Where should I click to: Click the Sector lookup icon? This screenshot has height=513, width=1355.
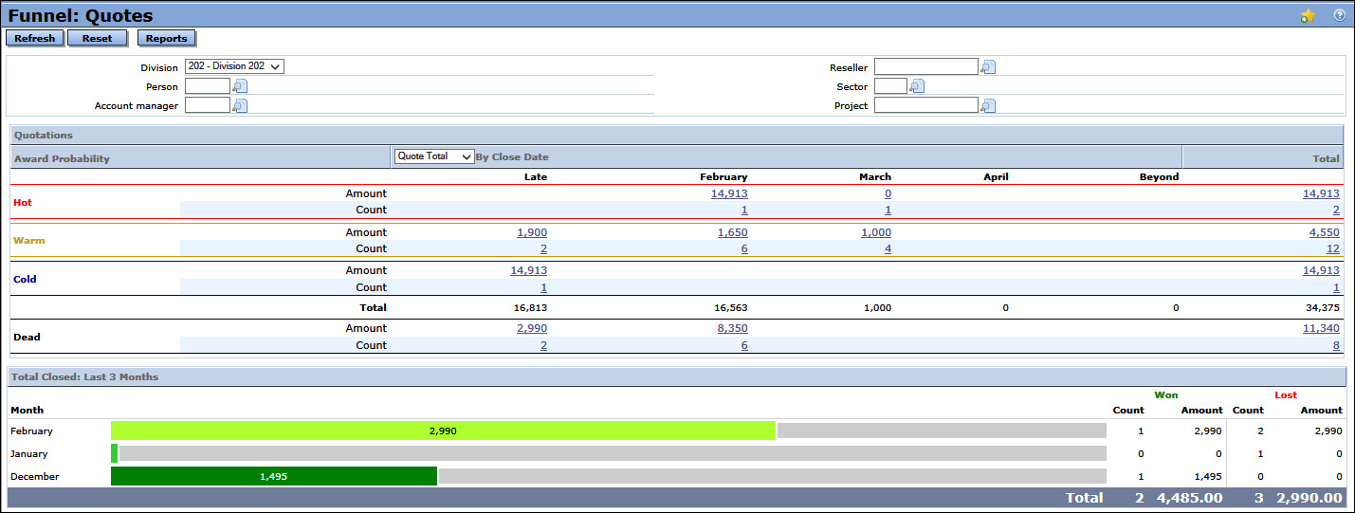pos(916,86)
